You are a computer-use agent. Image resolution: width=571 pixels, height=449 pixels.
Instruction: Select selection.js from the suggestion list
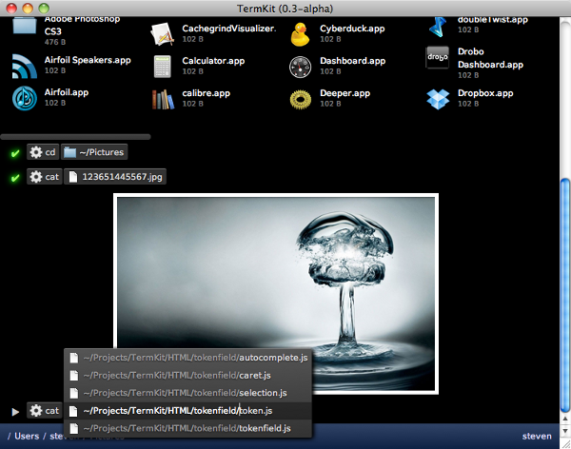187,393
